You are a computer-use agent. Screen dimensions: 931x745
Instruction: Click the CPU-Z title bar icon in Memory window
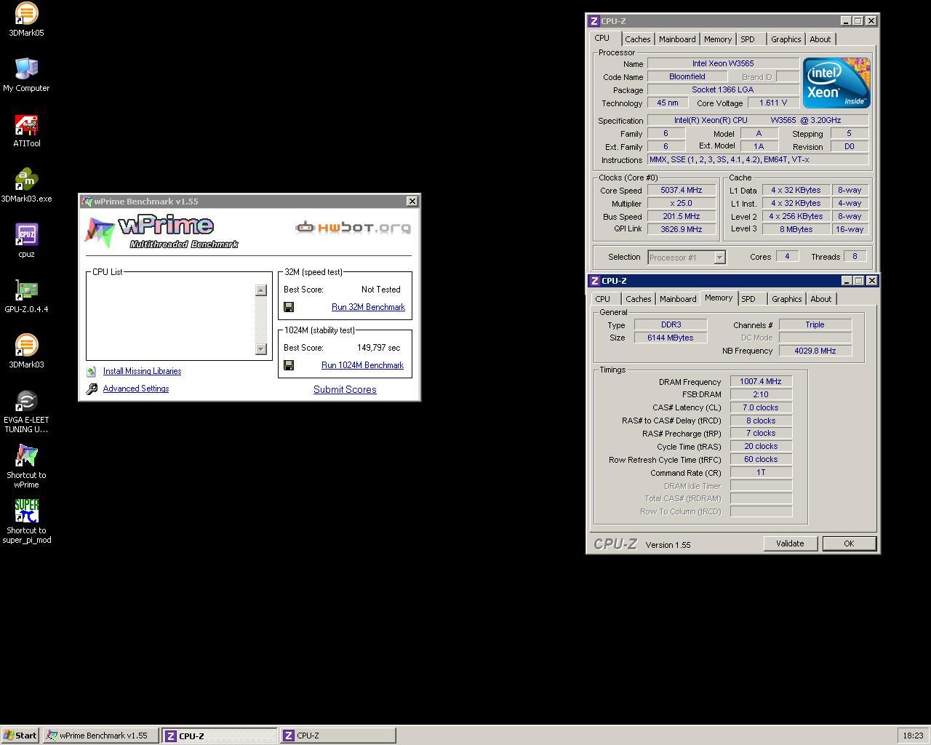click(595, 281)
